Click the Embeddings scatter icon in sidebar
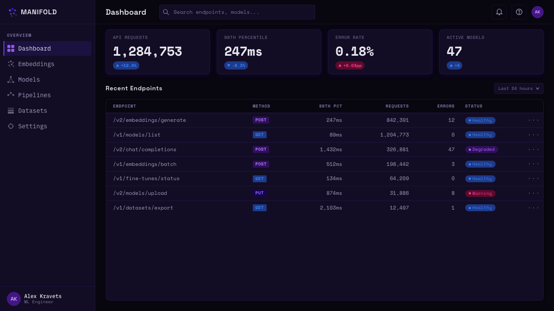This screenshot has width=554, height=311. tap(11, 64)
